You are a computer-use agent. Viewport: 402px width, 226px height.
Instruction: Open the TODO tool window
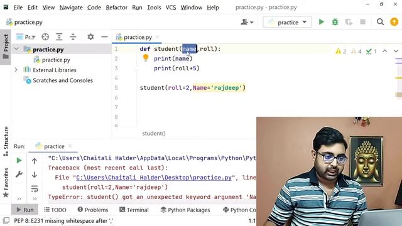coord(55,210)
